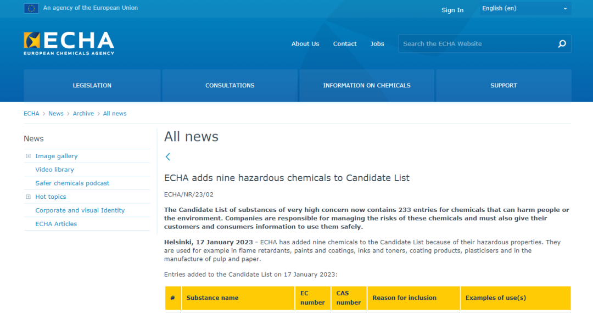Open the Jobs page
Image resolution: width=593 pixels, height=313 pixels.
pyautogui.click(x=377, y=44)
